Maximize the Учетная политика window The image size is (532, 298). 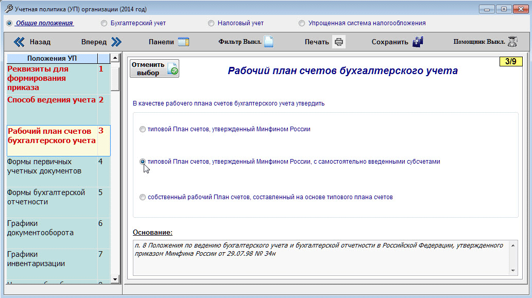coord(504,9)
